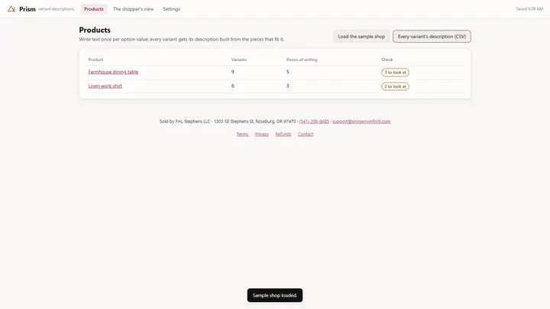Viewport: 550px width, 309px height.
Task: Click the Product column header
Action: point(95,60)
